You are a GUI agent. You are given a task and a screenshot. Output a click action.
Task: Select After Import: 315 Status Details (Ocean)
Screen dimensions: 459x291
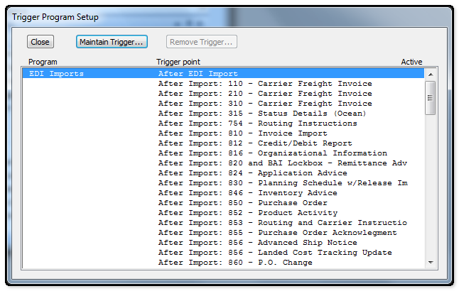[261, 114]
